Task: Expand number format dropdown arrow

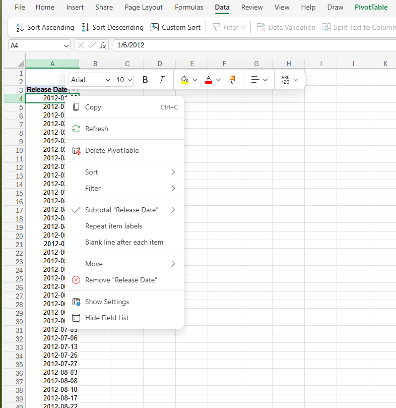Action: (x=295, y=80)
